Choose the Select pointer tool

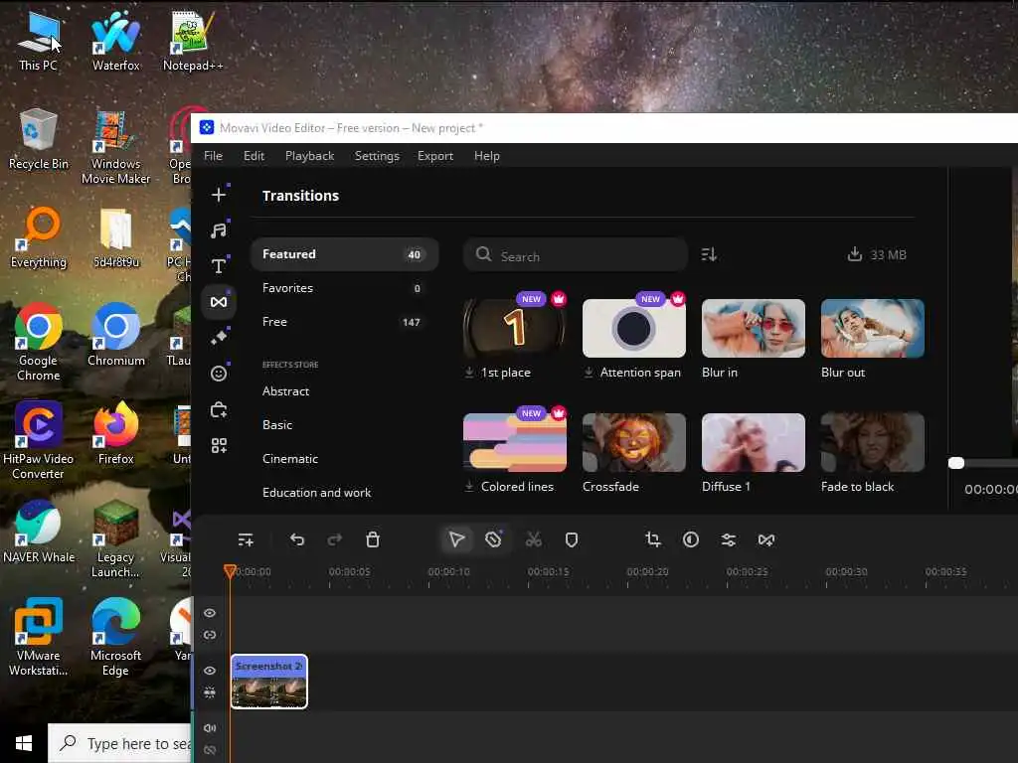pos(456,539)
